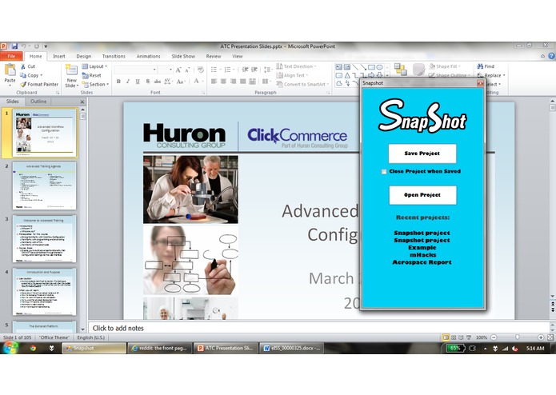The width and height of the screenshot is (556, 395).
Task: Select slide 3 thumbnail Welcome to Advanced Training
Action: click(x=44, y=238)
